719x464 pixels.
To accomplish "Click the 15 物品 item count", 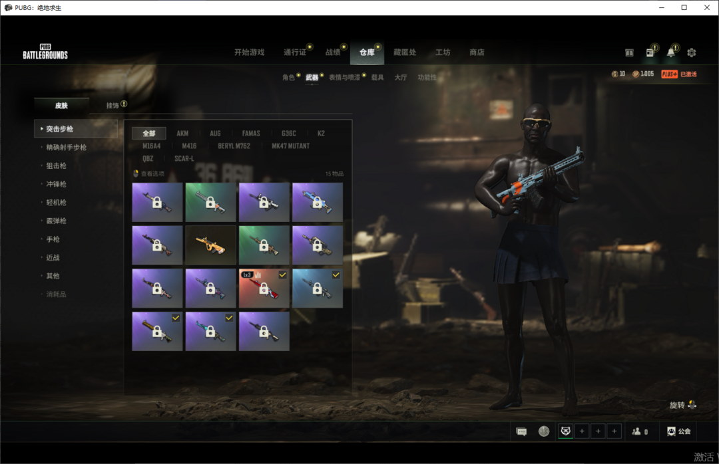I will pyautogui.click(x=334, y=174).
